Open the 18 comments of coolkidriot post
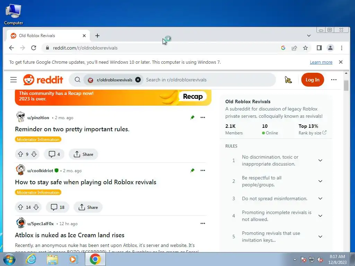355x266 pixels. tap(58, 207)
